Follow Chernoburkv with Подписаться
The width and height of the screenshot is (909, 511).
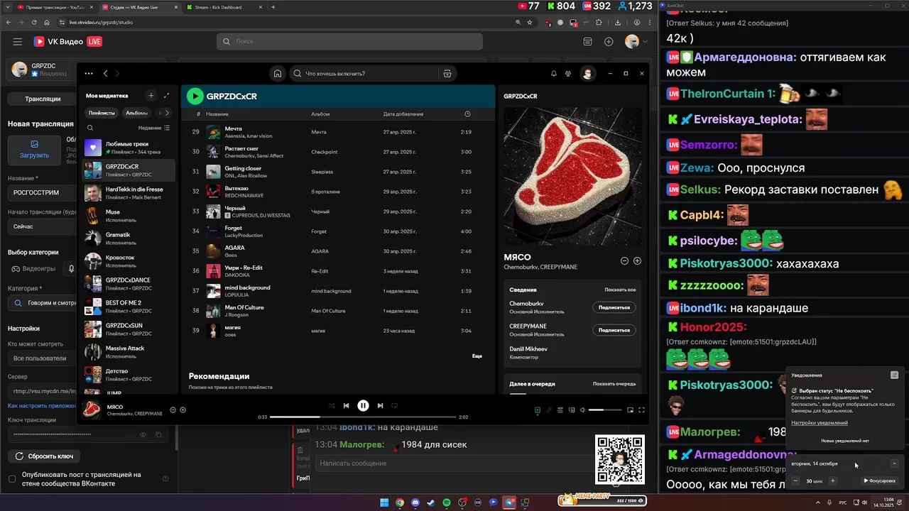pyautogui.click(x=614, y=307)
